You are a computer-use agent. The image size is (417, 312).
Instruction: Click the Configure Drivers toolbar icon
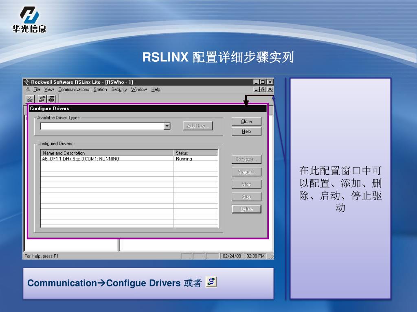click(x=42, y=99)
